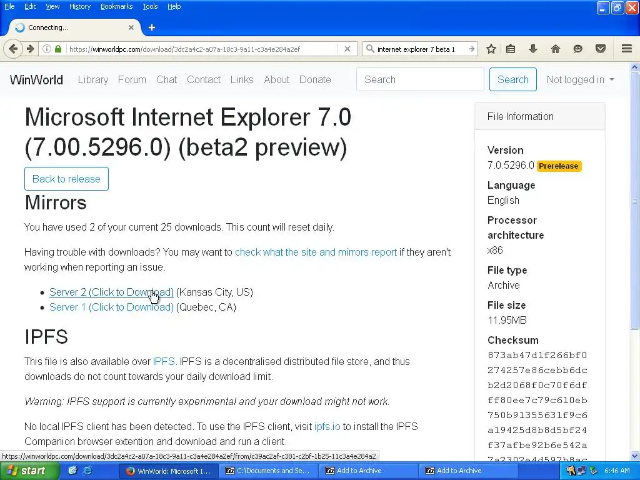
Task: Open check what the site and mirrors report
Action: [316, 252]
